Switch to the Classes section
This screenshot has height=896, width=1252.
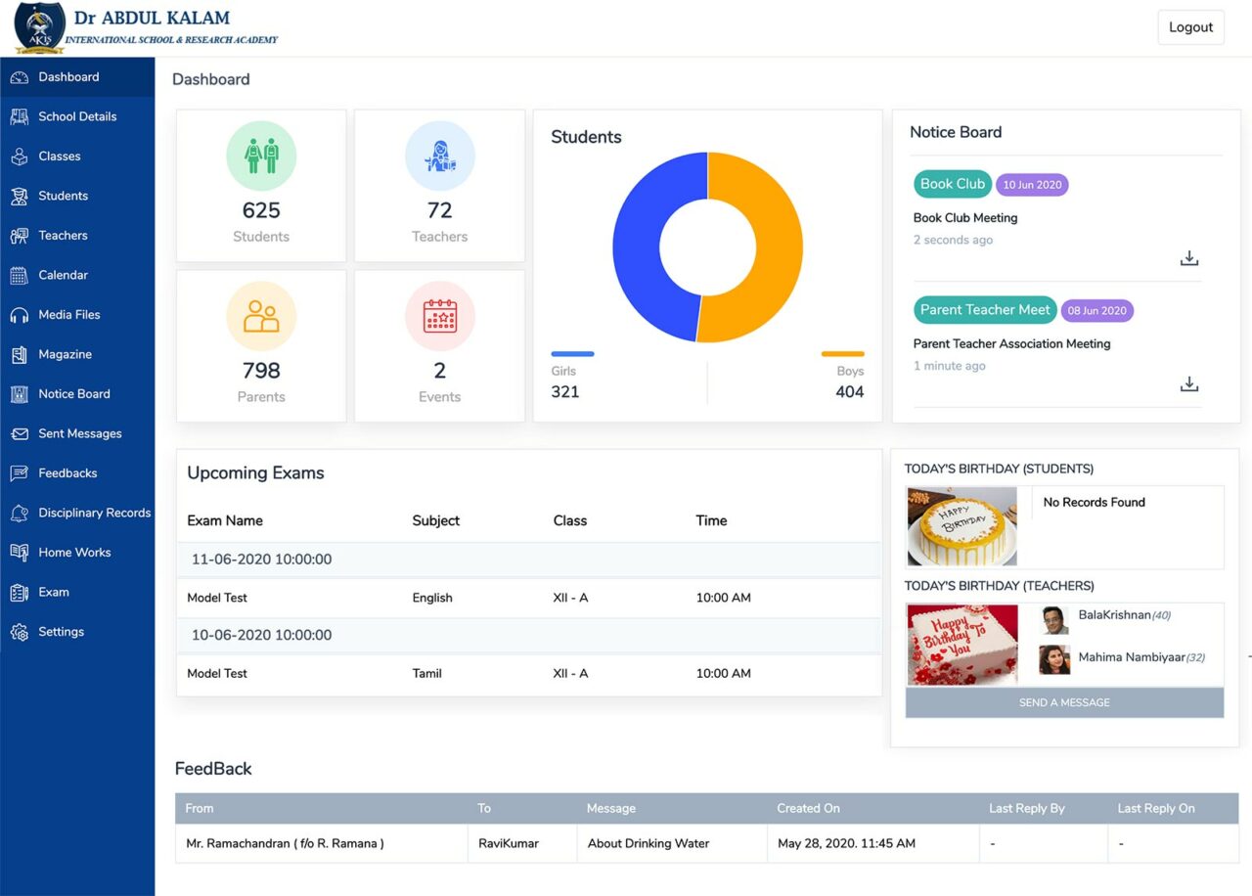point(60,156)
